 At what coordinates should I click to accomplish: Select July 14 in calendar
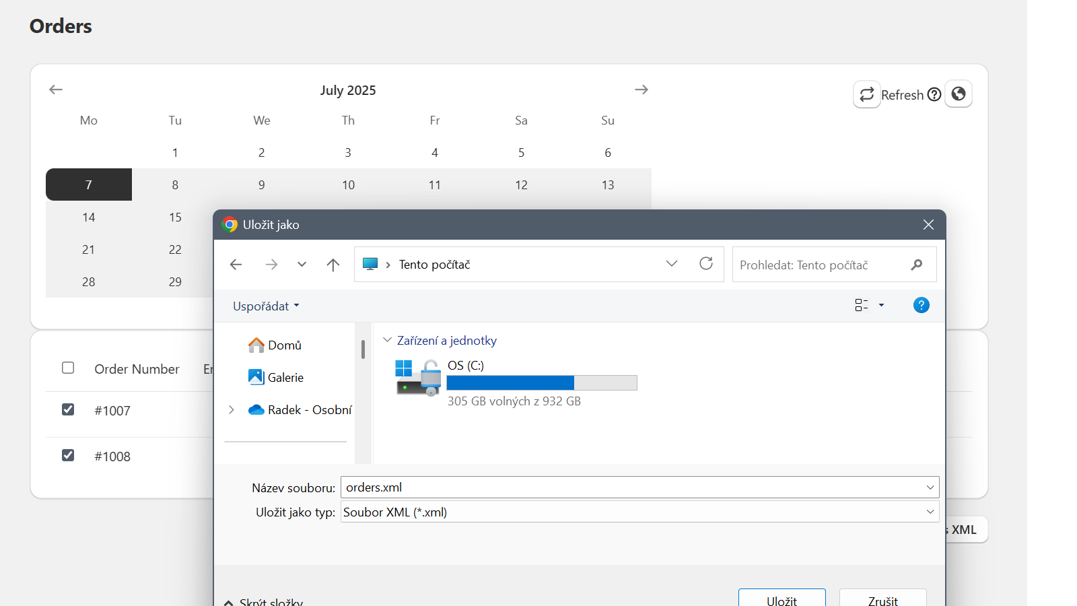point(89,217)
